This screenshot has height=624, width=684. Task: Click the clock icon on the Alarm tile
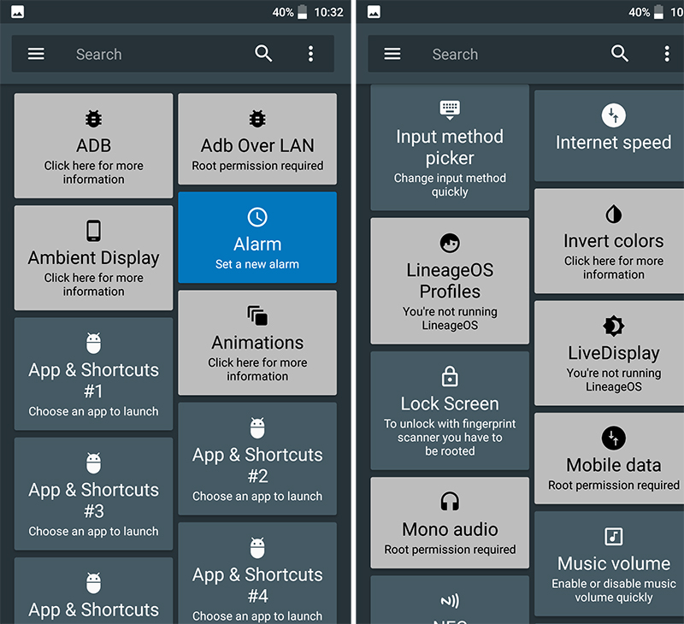pyautogui.click(x=257, y=217)
